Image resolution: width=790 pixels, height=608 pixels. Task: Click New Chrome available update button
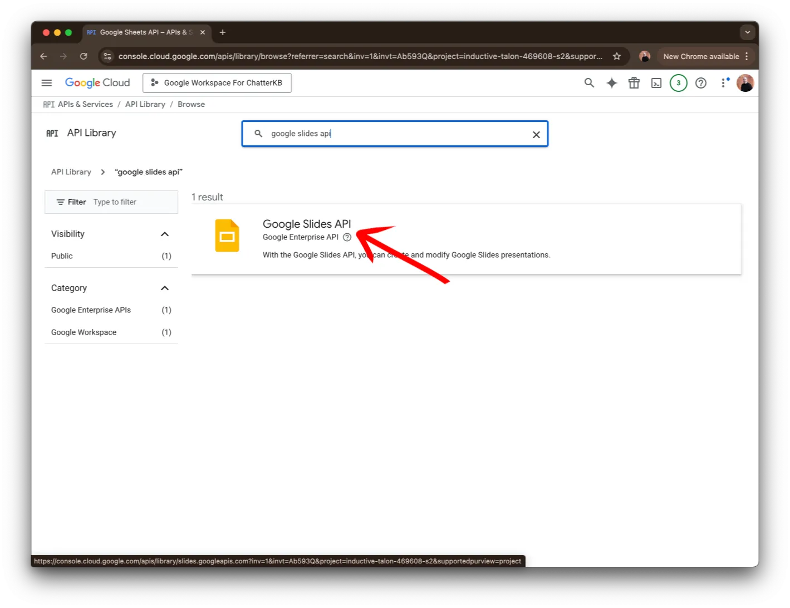(701, 56)
